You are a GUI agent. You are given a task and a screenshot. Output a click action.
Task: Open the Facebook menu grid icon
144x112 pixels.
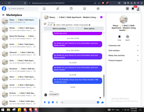[x=127, y=9]
